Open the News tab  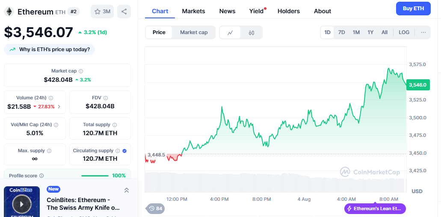pos(227,11)
